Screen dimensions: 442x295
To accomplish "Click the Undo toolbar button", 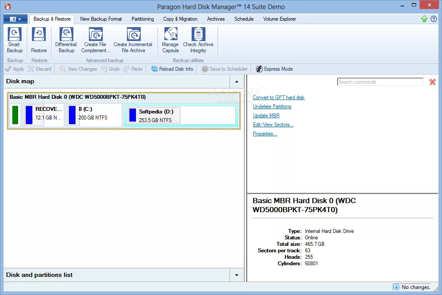I will click(110, 69).
